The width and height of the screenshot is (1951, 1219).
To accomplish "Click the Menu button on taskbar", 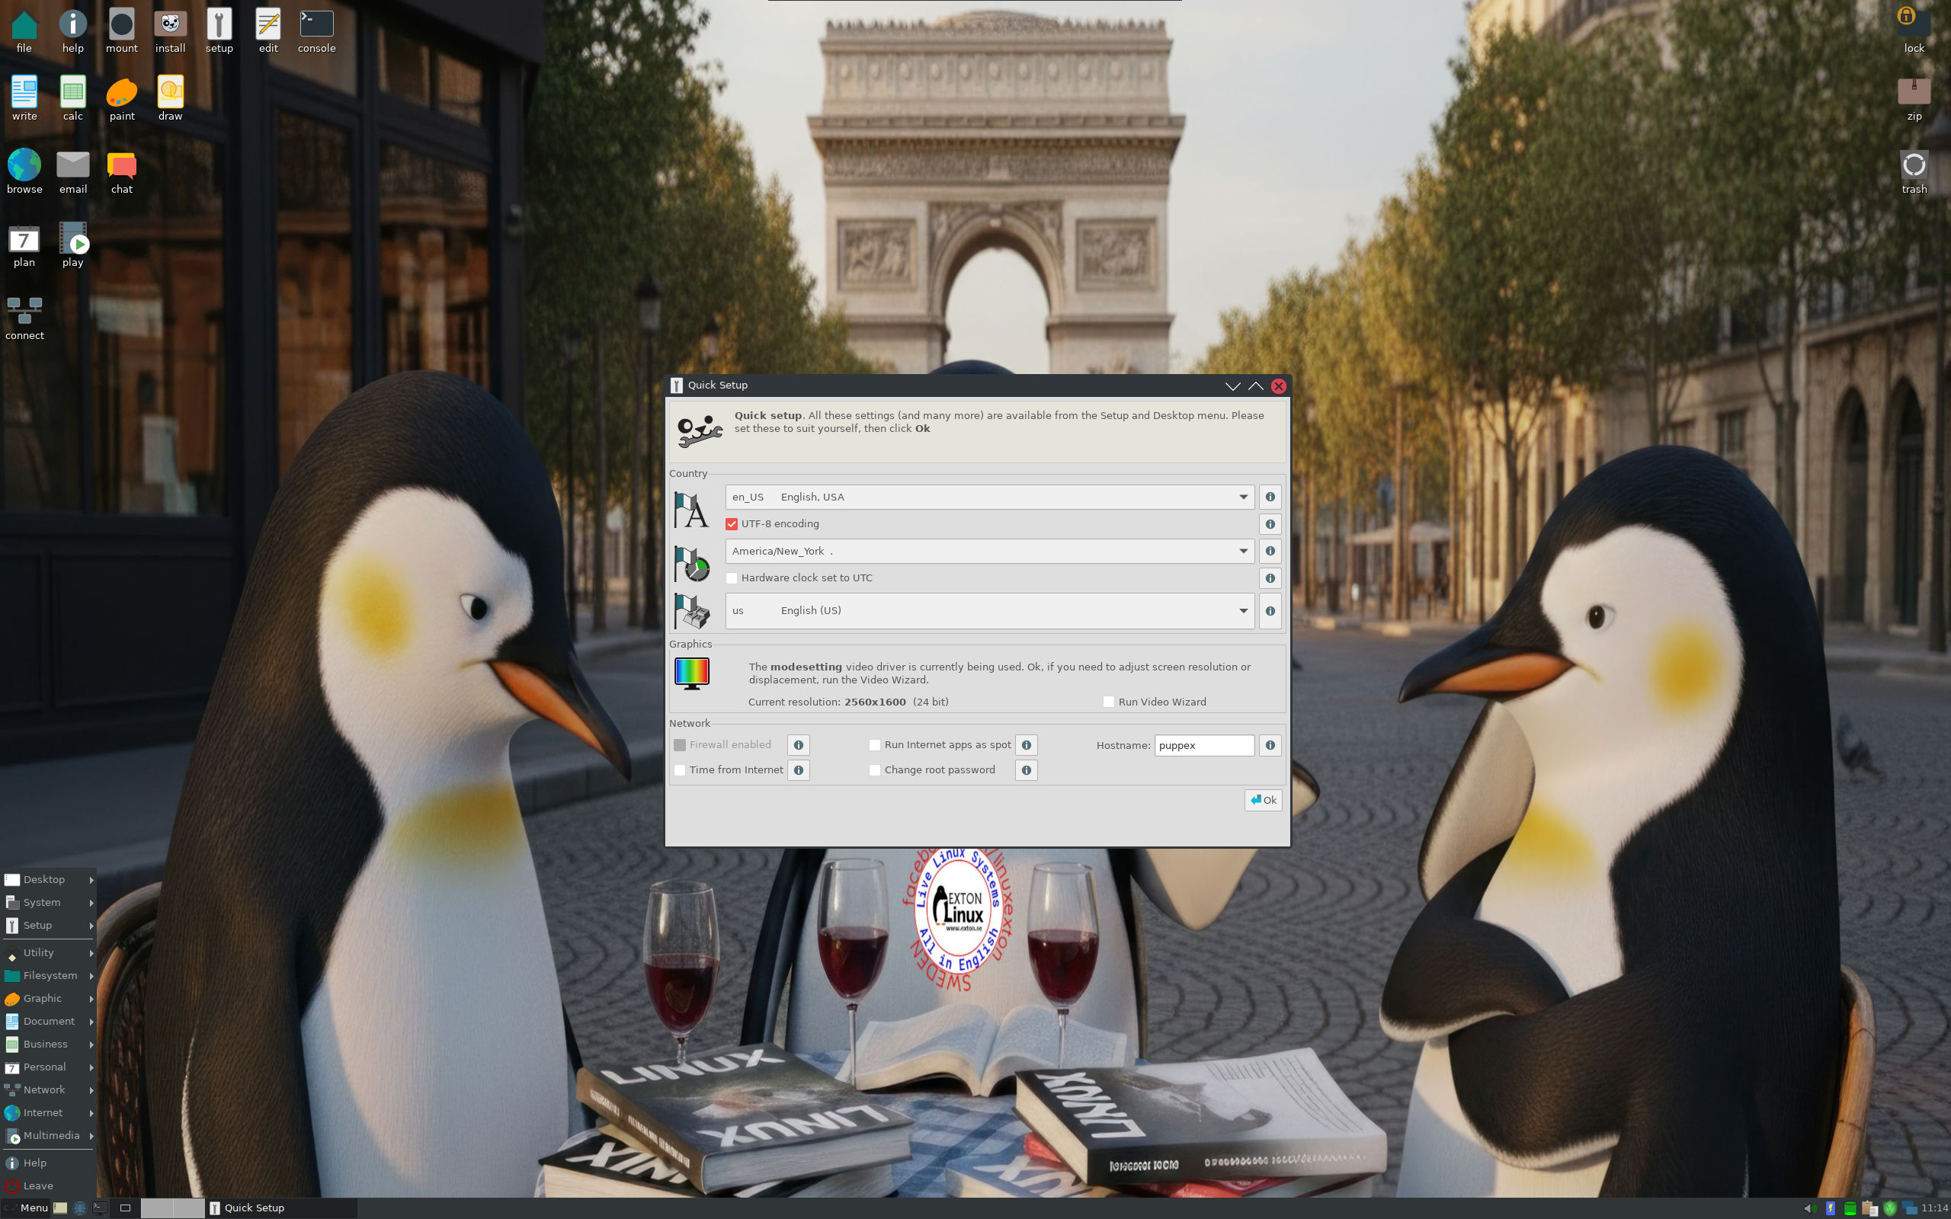I will pos(26,1208).
